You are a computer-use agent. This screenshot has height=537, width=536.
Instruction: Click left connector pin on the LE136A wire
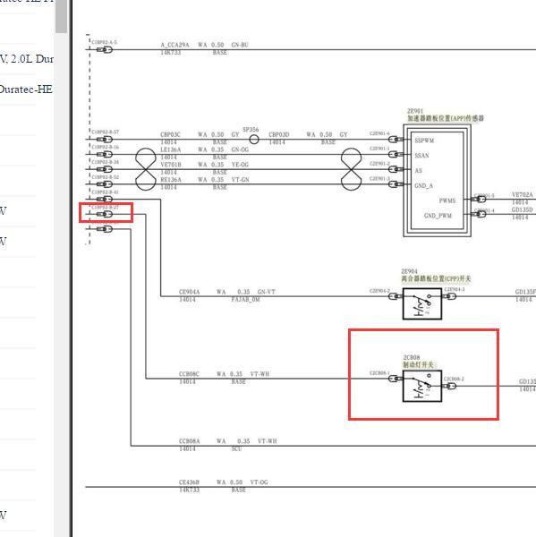pos(105,155)
